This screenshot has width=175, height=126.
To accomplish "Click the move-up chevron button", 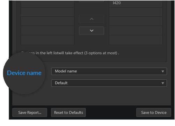I will (92, 19).
